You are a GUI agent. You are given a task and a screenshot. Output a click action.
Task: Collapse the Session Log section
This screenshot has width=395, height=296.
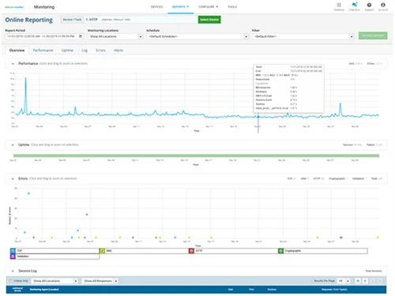13,271
